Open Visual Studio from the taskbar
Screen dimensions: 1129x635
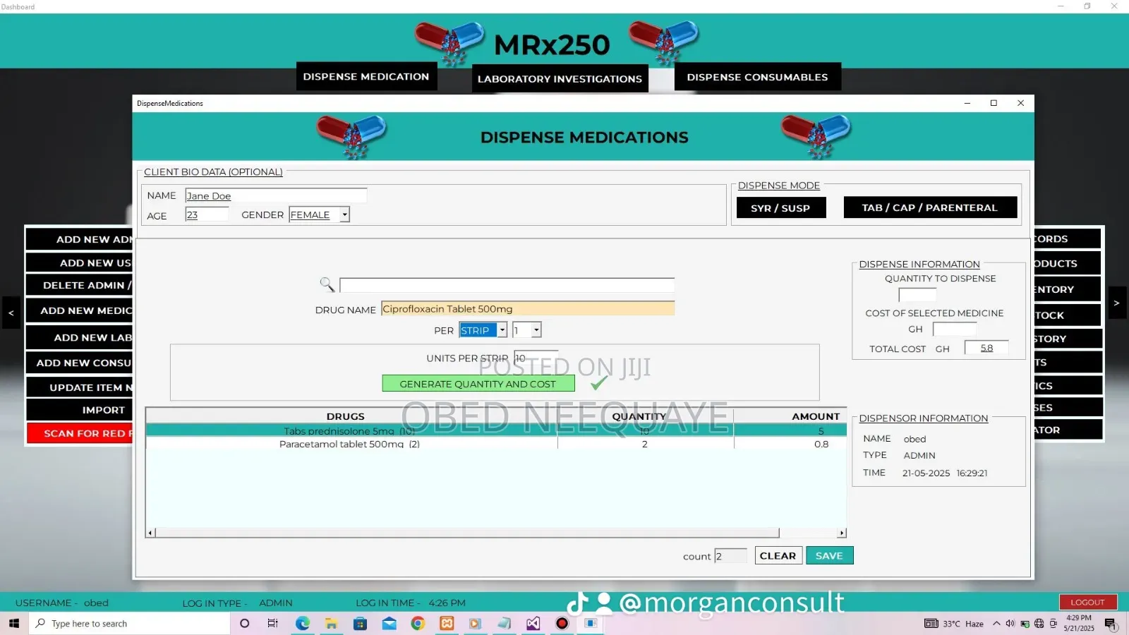tap(533, 623)
